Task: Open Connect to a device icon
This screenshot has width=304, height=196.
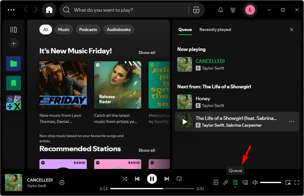Action: tap(245, 183)
